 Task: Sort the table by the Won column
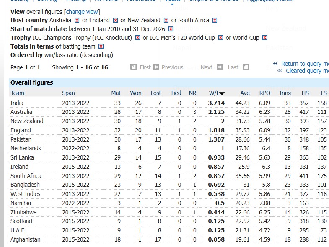point(136,93)
